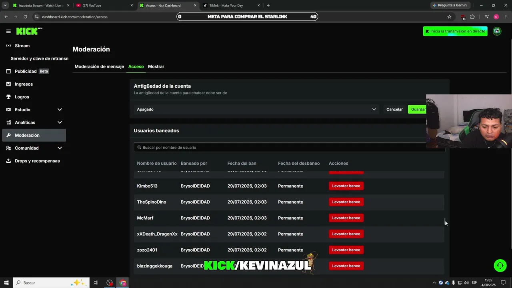Click Pregunta a Gemini button

(x=450, y=6)
